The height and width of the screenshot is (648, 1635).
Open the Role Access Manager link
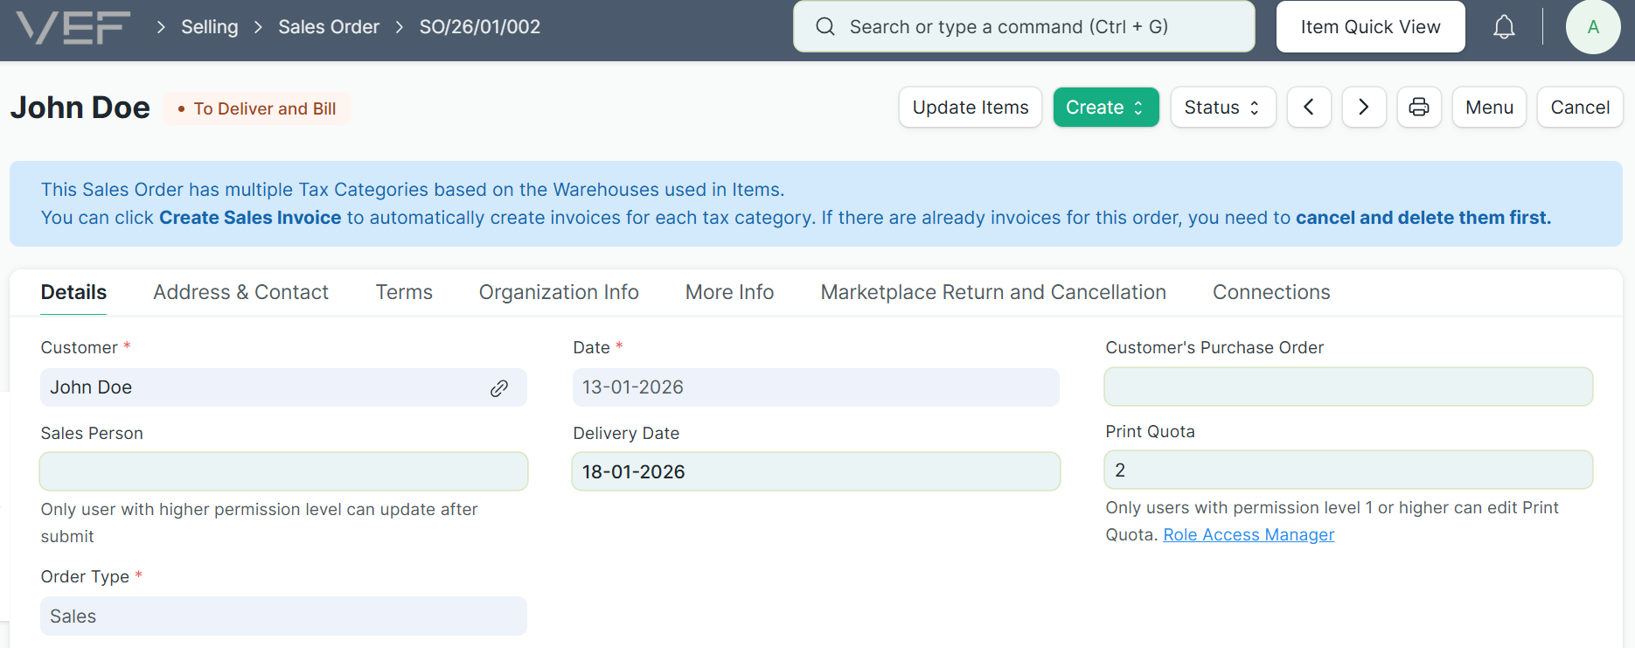coord(1248,535)
